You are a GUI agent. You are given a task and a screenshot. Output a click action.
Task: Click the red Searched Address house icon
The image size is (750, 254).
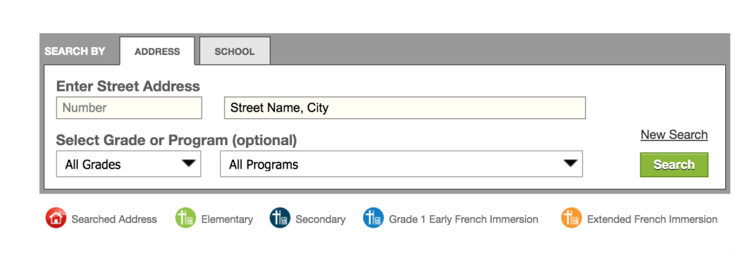(x=56, y=219)
